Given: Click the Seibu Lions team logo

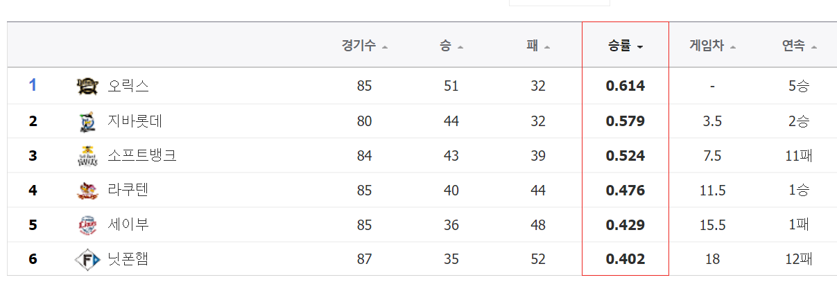Looking at the screenshot, I should 88,224.
